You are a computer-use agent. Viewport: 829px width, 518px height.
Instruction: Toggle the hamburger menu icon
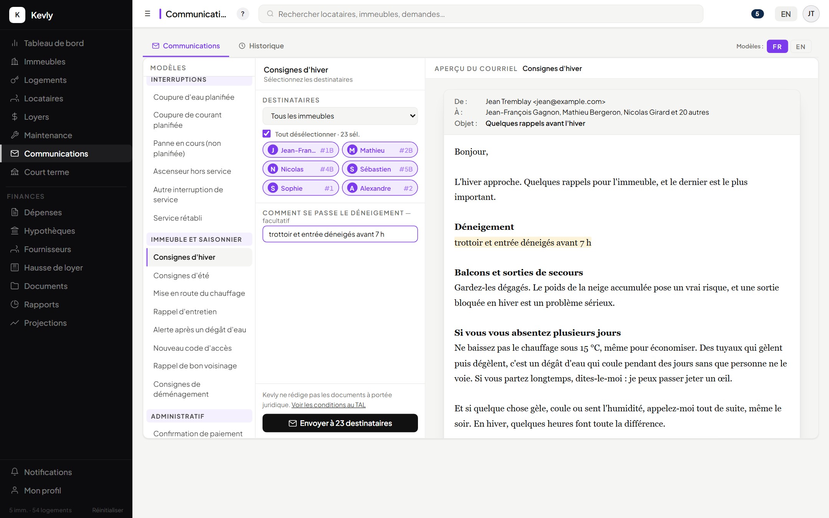147,14
